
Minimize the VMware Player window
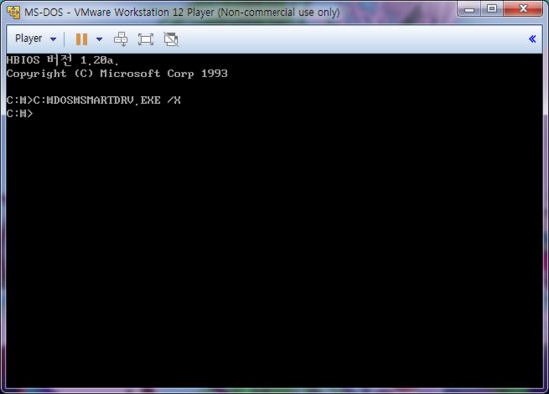[x=469, y=9]
